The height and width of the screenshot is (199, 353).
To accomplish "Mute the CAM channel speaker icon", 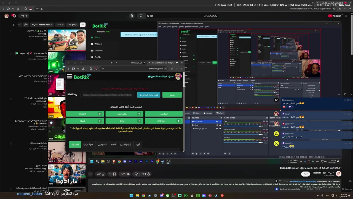I will click(x=262, y=126).
